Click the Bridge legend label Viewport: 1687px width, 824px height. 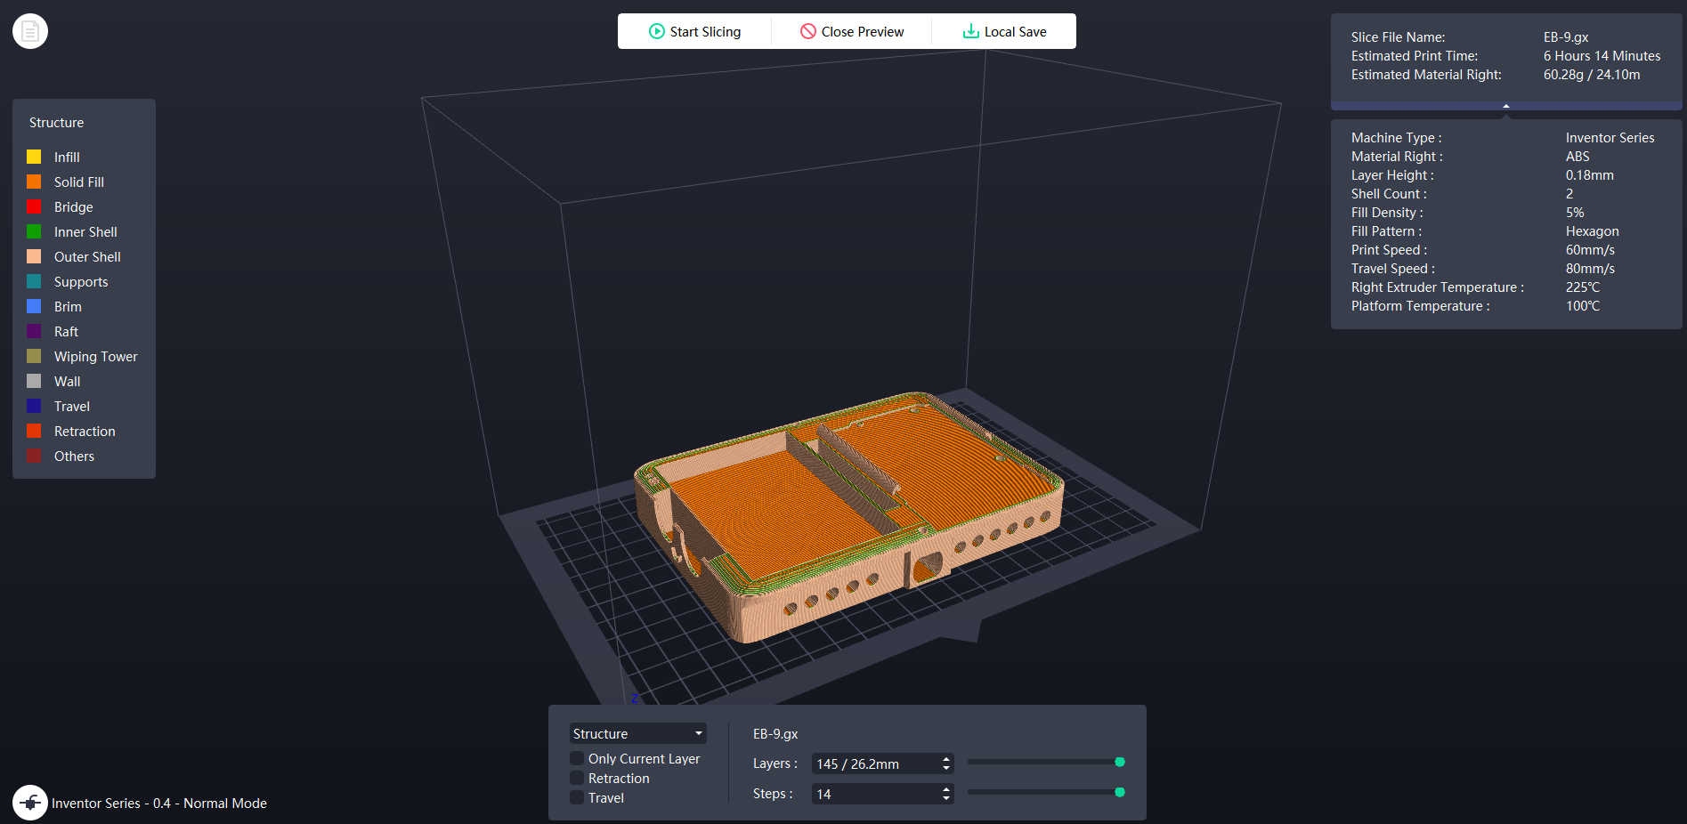click(74, 206)
